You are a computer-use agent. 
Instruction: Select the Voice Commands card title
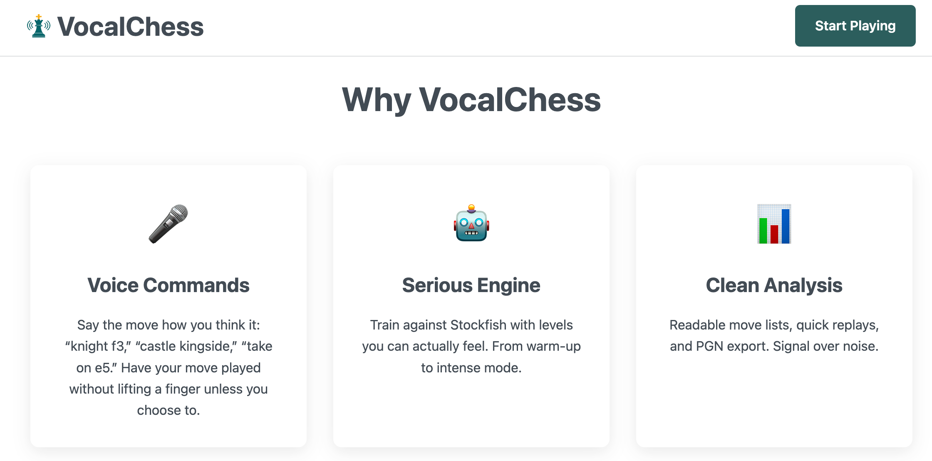tap(169, 285)
